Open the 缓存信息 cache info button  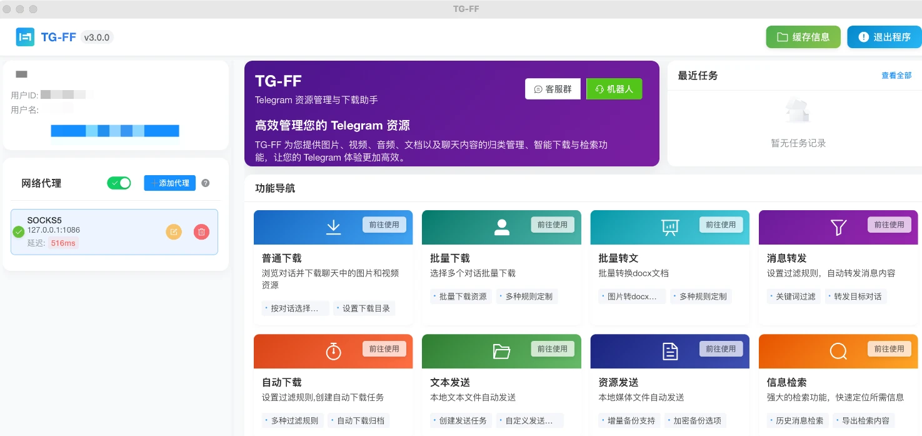tap(803, 37)
